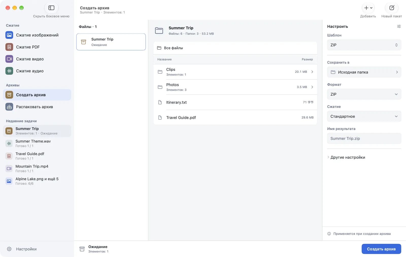The height and width of the screenshot is (257, 406).
Task: Open the Photos folder chevron
Action: (312, 87)
